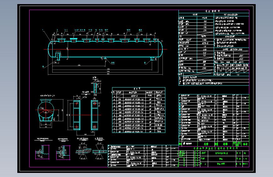
Task: Select the right saddle support detail view
Action: (x=94, y=115)
